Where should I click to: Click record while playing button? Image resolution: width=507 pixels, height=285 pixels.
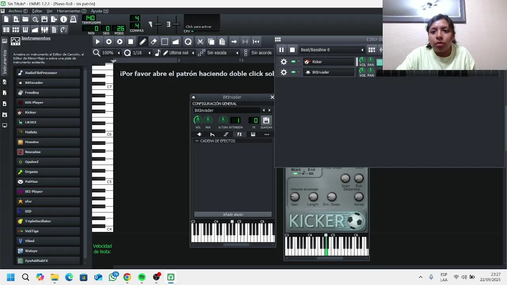120,42
